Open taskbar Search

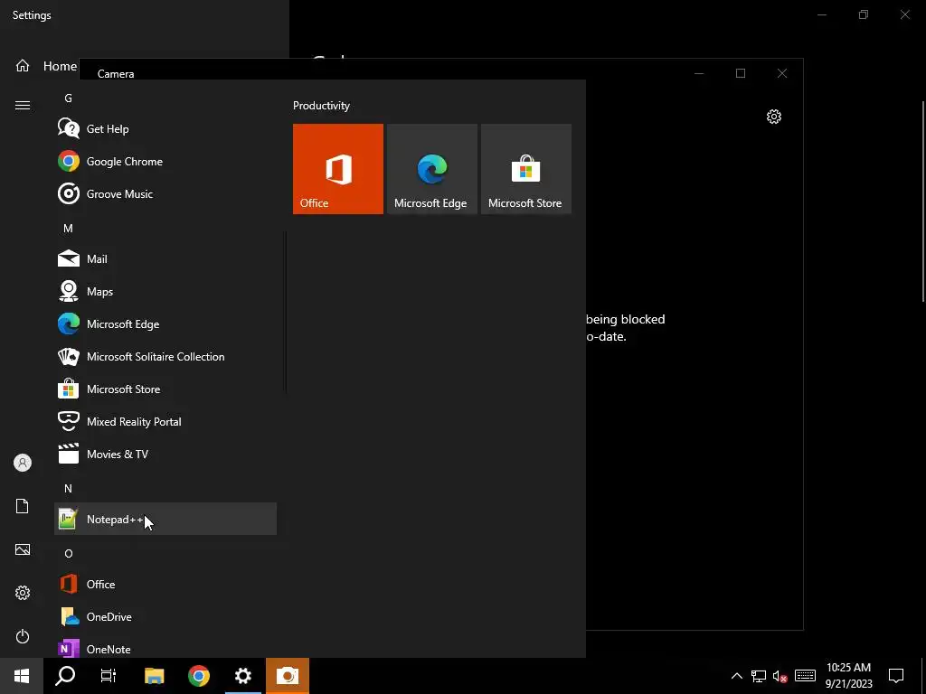pos(65,676)
